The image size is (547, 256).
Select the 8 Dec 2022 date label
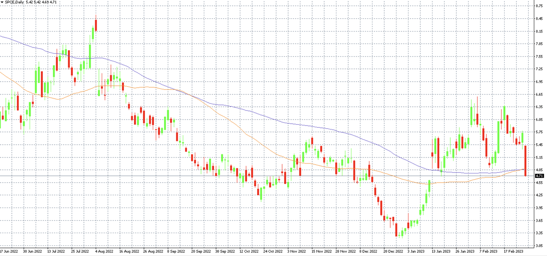click(368, 251)
